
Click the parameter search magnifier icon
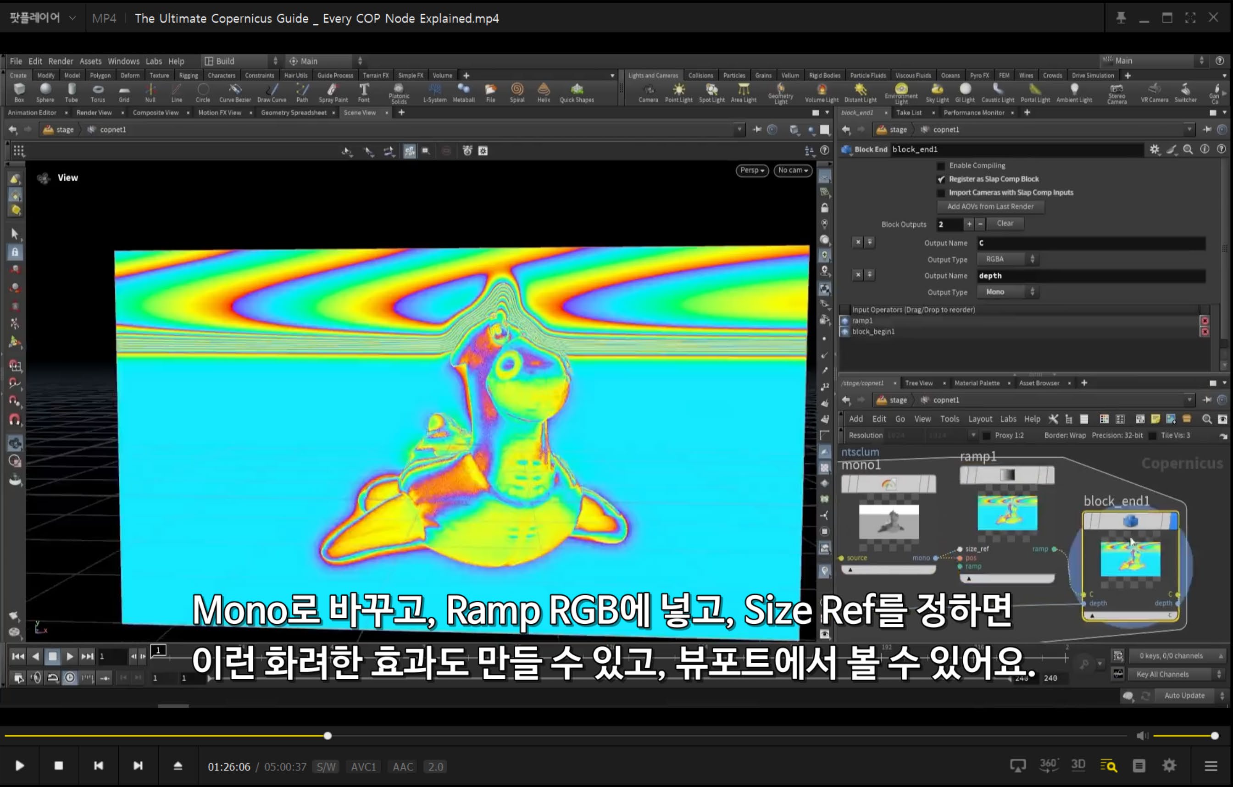(x=1188, y=150)
